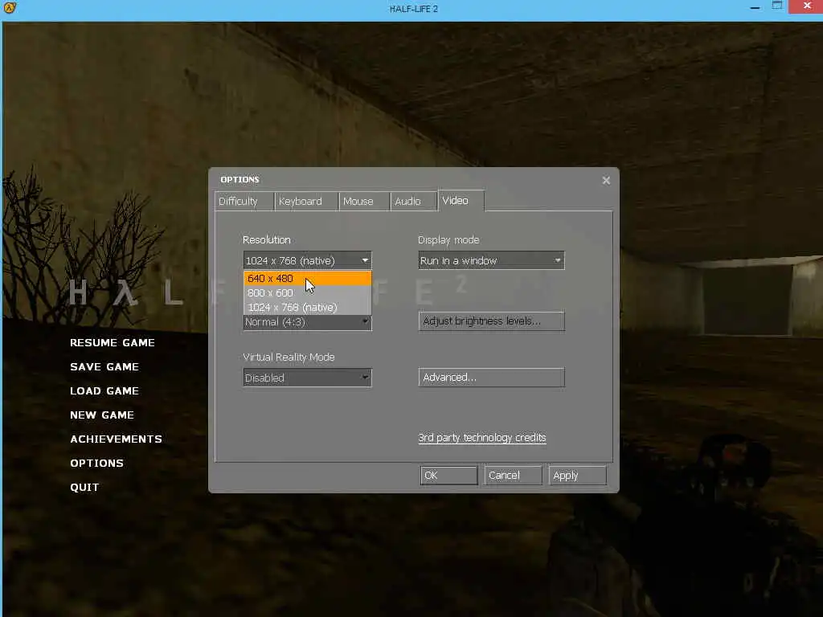The image size is (823, 617).
Task: Close the Options dialog with X
Action: [606, 181]
